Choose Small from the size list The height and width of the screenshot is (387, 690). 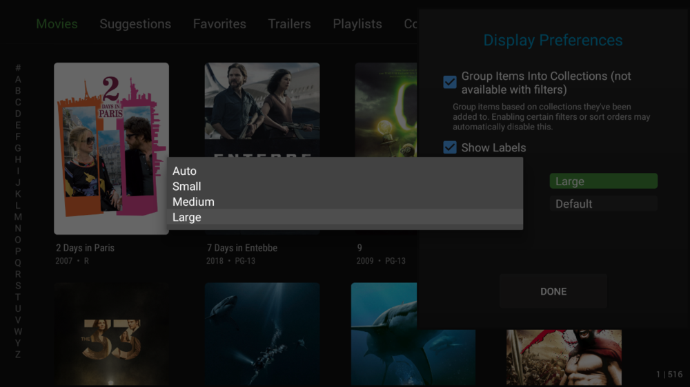[x=186, y=187]
